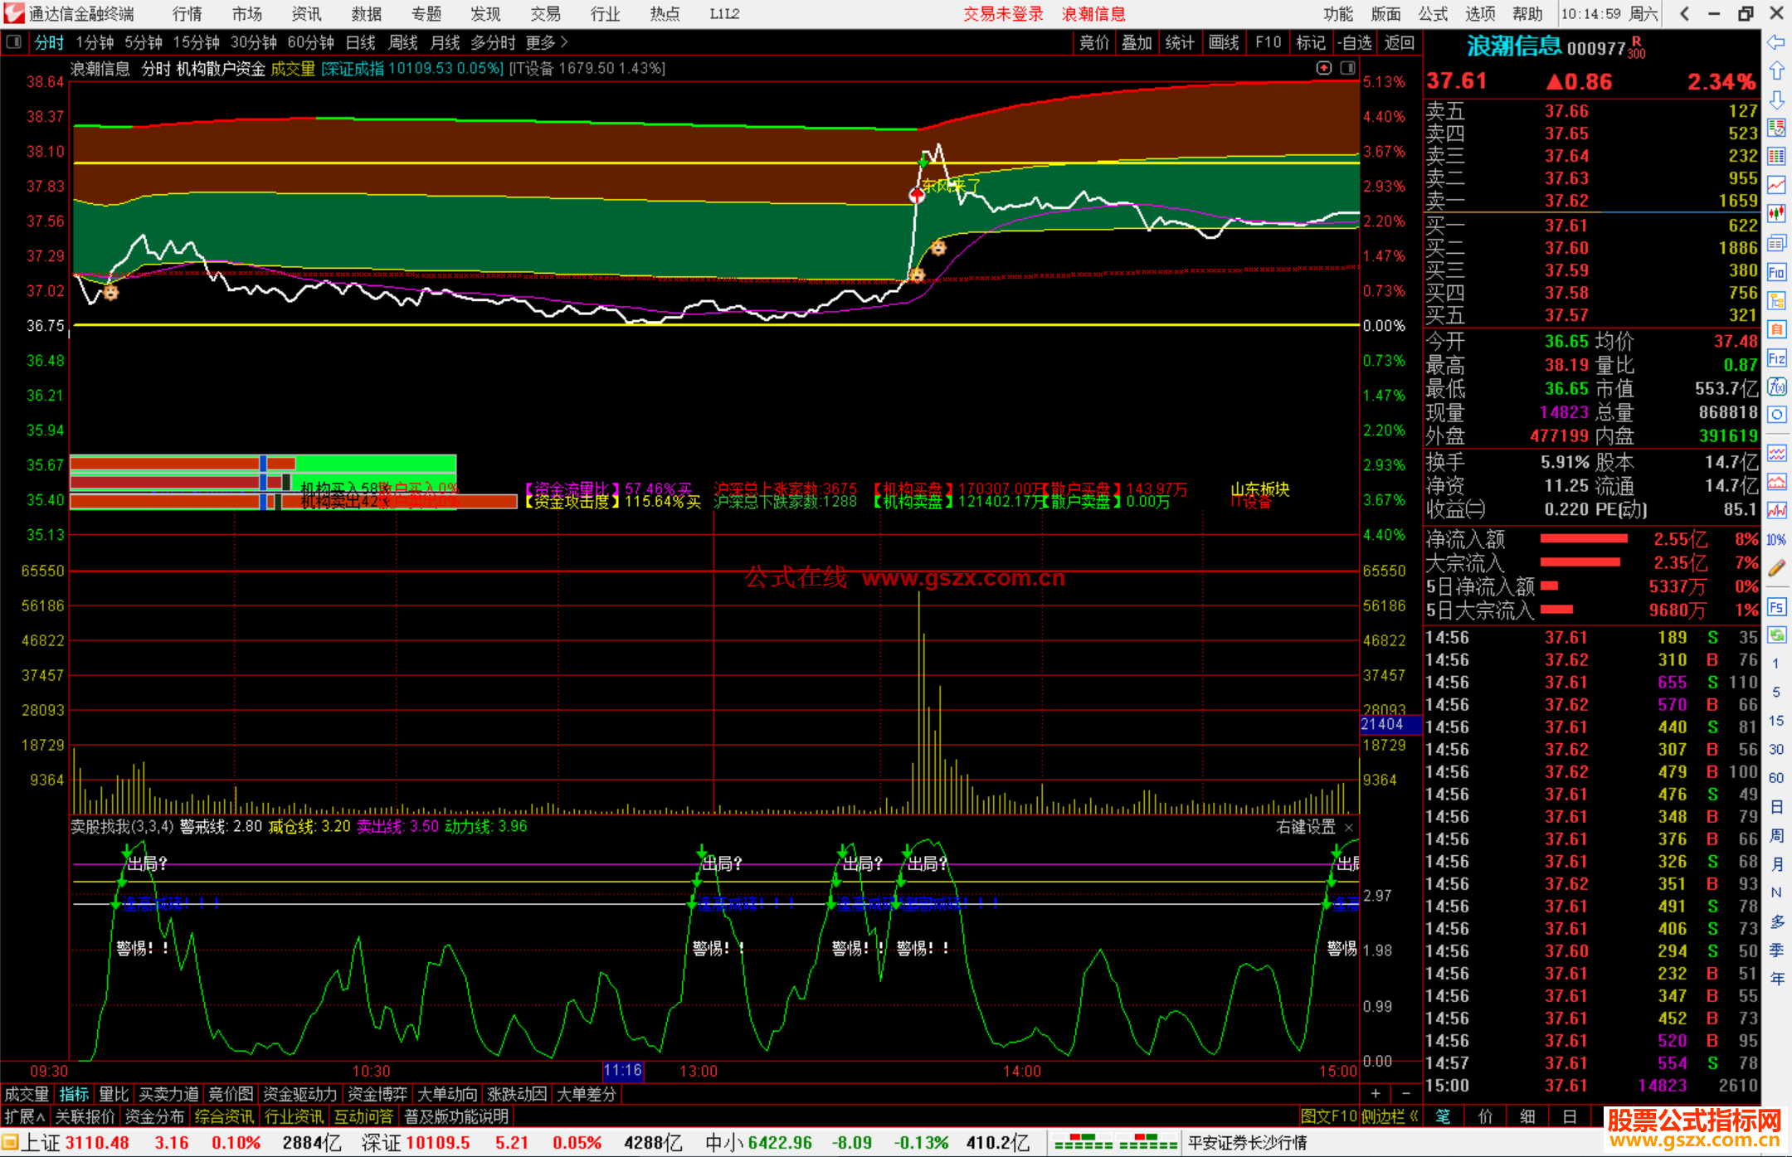Click the 右键设置 indicator link
The width and height of the screenshot is (1792, 1157).
1305,827
